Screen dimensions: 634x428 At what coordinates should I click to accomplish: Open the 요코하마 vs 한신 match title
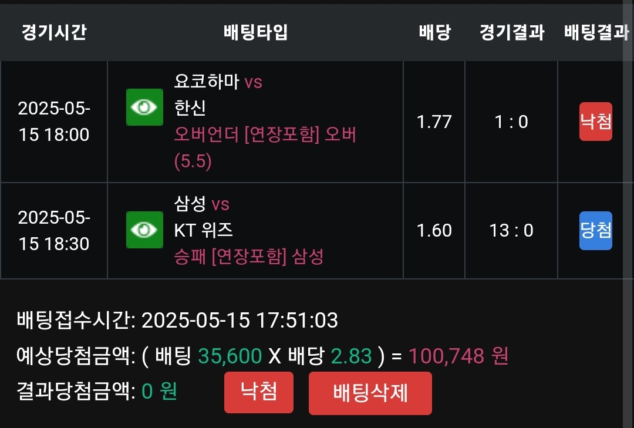(x=218, y=94)
